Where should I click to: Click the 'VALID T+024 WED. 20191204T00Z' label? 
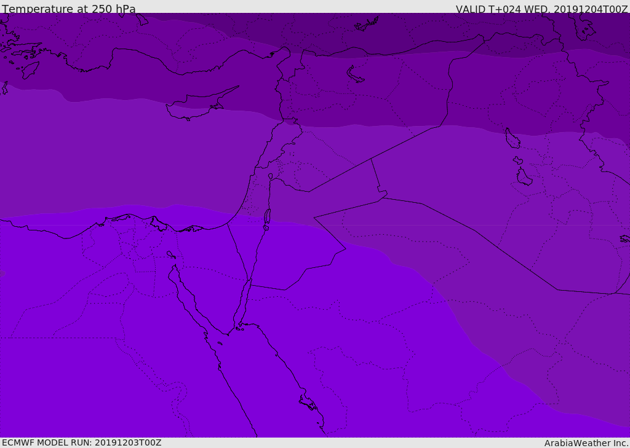(x=541, y=9)
